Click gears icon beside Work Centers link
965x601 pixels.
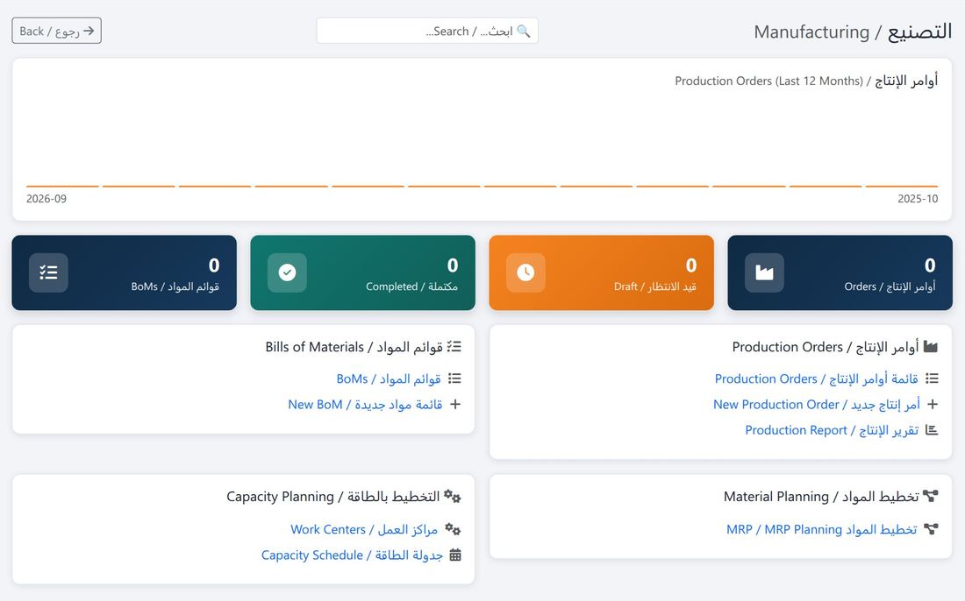coord(453,529)
